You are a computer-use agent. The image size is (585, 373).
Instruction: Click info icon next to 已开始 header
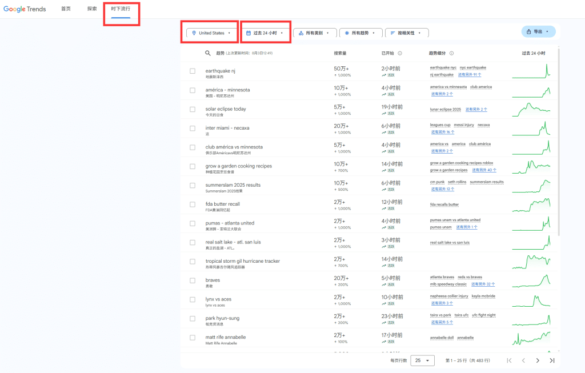[399, 53]
